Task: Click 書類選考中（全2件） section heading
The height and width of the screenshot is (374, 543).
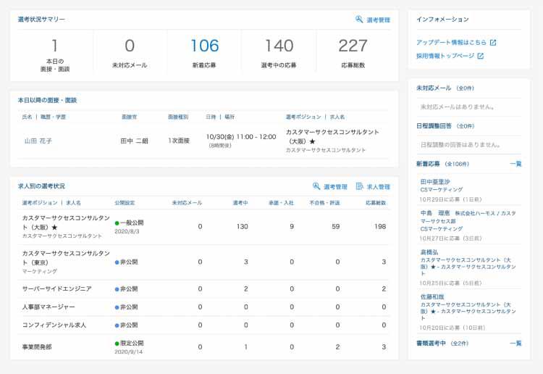Action: pyautogui.click(x=442, y=343)
